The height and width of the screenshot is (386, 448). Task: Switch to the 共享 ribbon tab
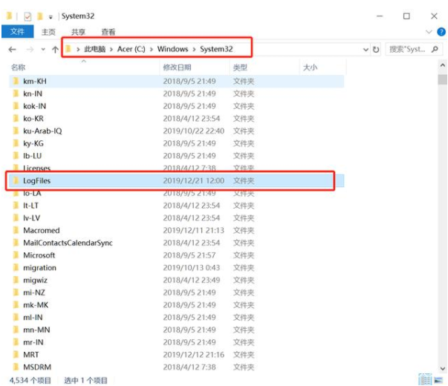tap(78, 32)
